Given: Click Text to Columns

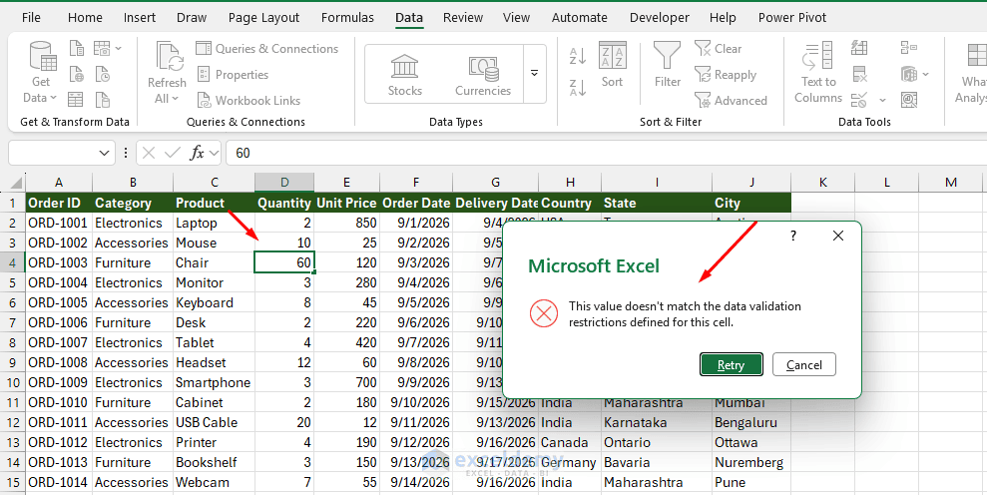Looking at the screenshot, I should pos(817,73).
